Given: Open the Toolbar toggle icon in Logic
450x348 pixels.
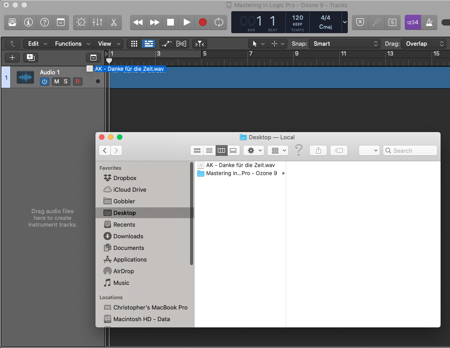Looking at the screenshot, I should point(61,22).
